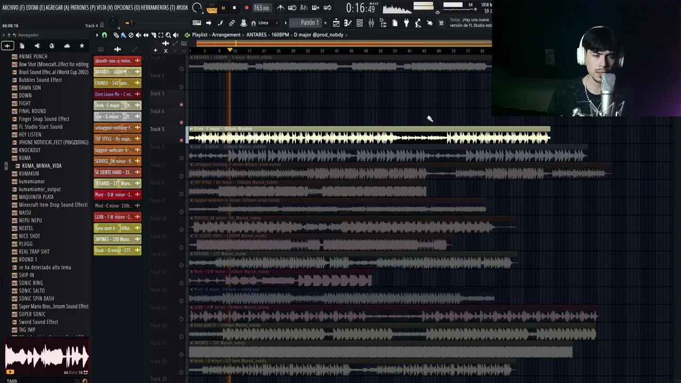Toggle the magnet snap icon in playlist

[104, 35]
